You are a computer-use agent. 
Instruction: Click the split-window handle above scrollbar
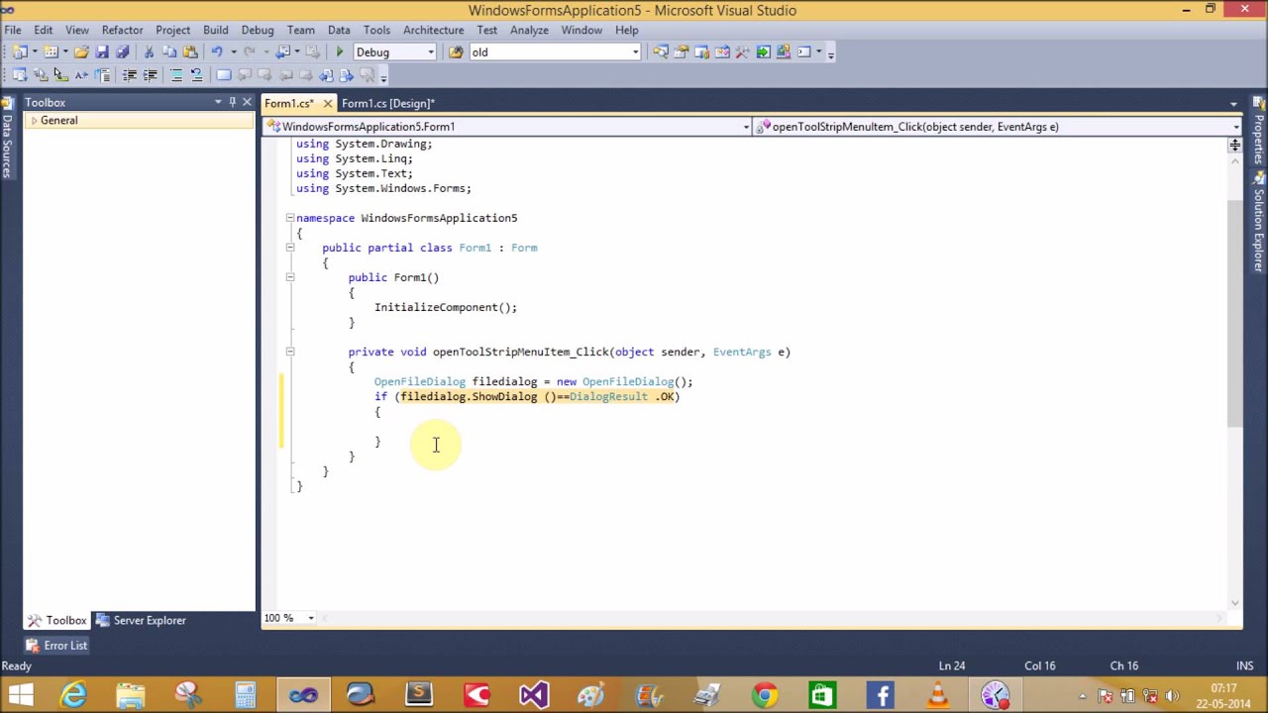pos(1234,146)
